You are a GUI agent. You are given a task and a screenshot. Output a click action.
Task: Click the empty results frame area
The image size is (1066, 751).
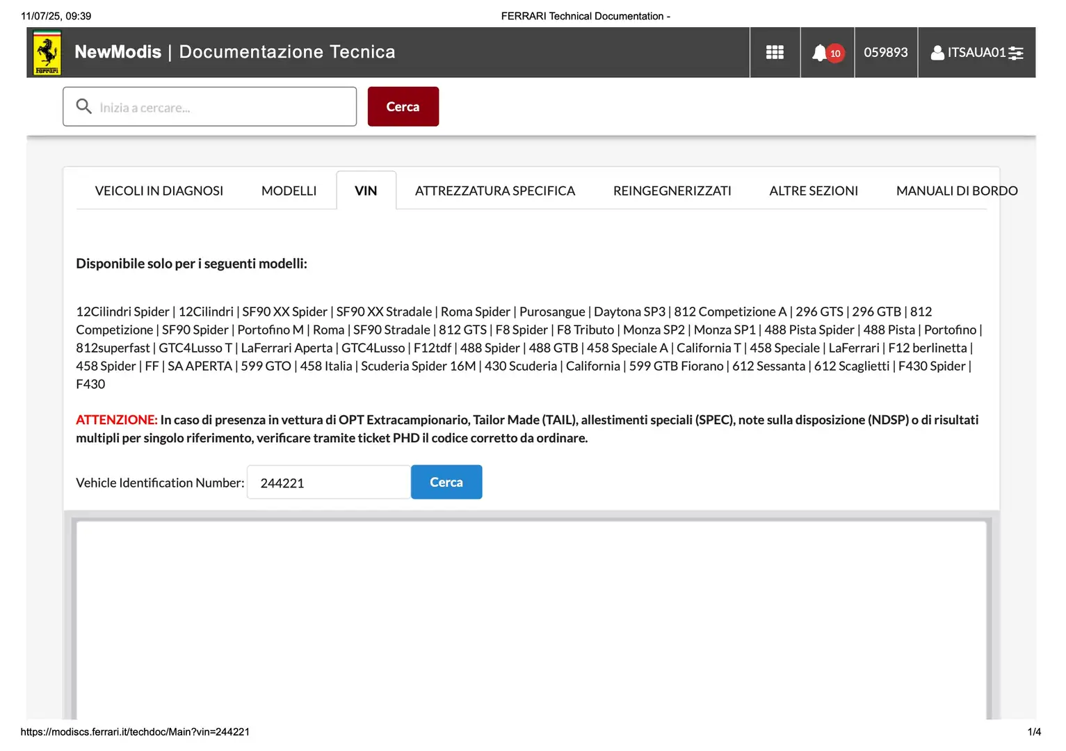click(531, 620)
